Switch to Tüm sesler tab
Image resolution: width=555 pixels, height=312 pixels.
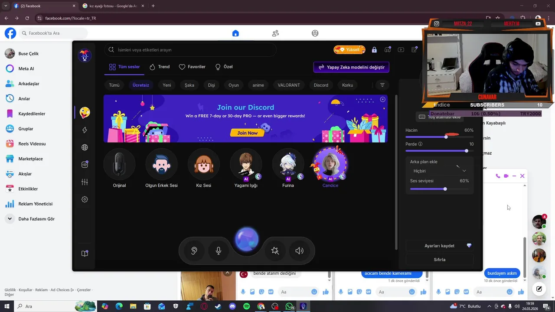point(124,67)
